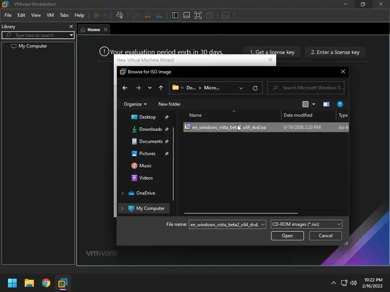The width and height of the screenshot is (390, 292).
Task: Select en_windows_vista_beta2_x64_dvd.iso file
Action: click(266, 127)
